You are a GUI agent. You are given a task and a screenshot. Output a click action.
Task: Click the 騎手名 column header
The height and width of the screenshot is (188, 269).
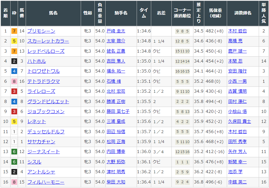coord(121,13)
